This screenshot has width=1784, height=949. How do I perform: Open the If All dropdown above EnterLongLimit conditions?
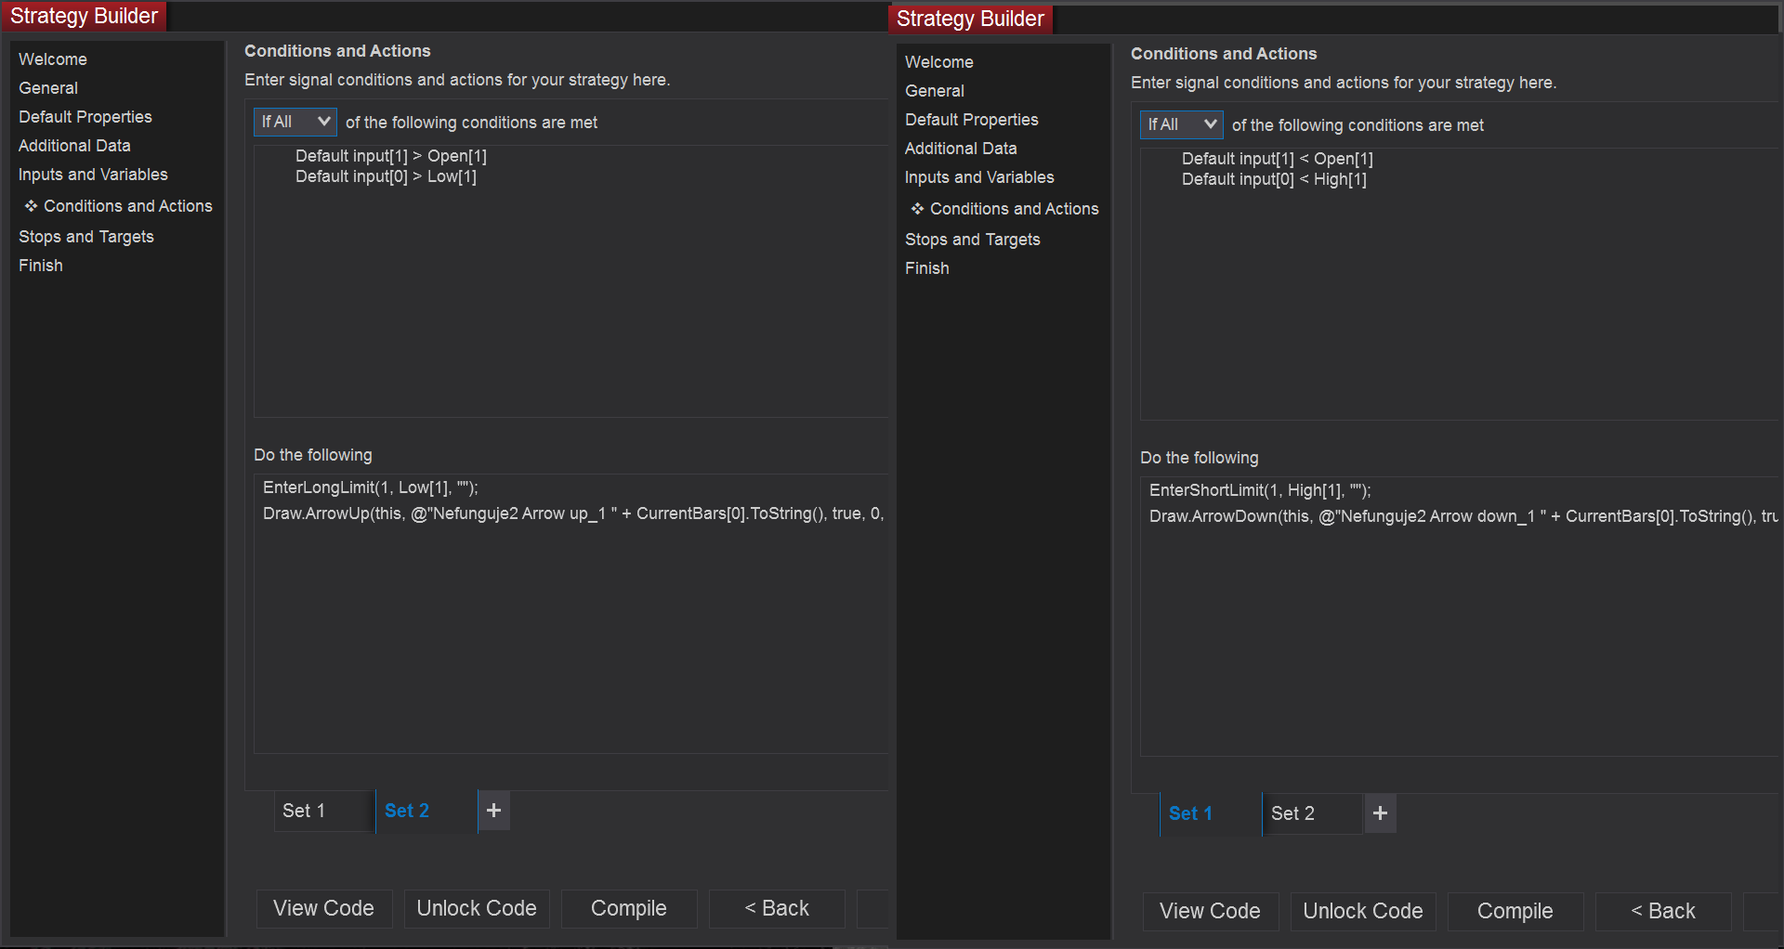coord(295,122)
